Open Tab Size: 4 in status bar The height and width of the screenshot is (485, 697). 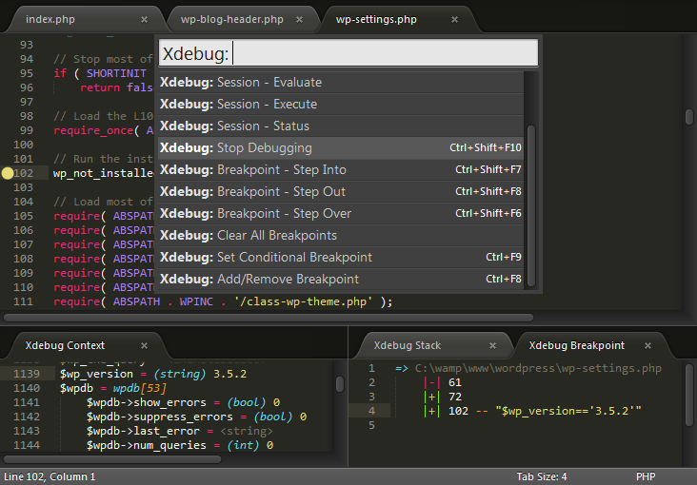click(542, 476)
